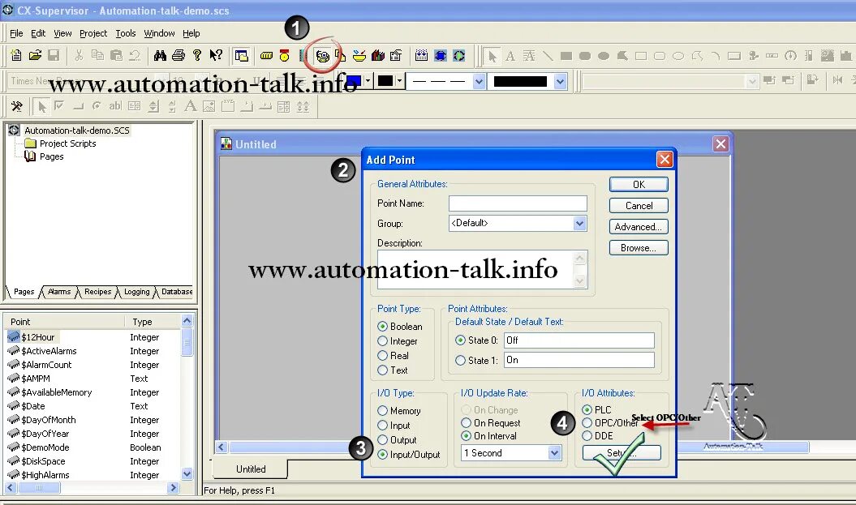The width and height of the screenshot is (856, 505).
Task: Click the cut scissors icon
Action: [x=79, y=55]
